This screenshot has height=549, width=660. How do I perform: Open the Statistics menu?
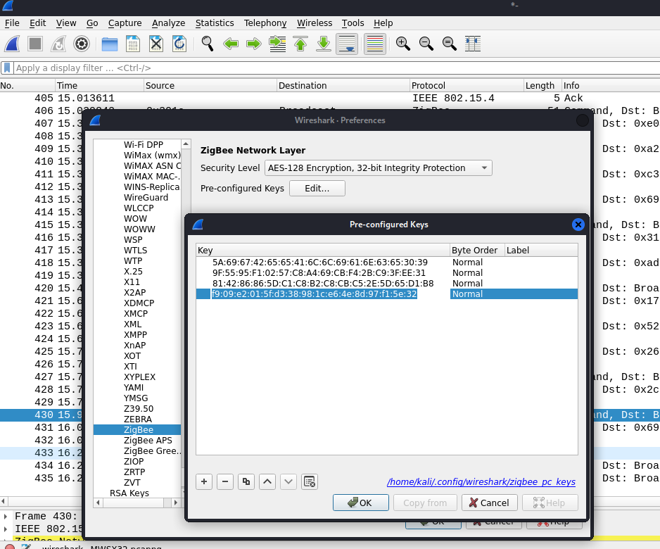(215, 23)
